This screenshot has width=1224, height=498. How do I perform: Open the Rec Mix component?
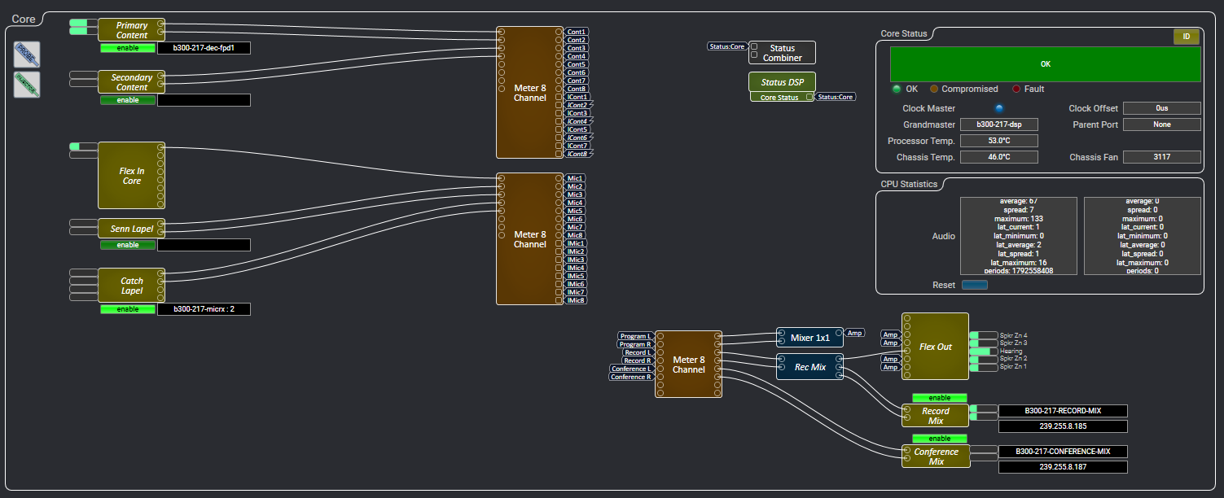[809, 367]
